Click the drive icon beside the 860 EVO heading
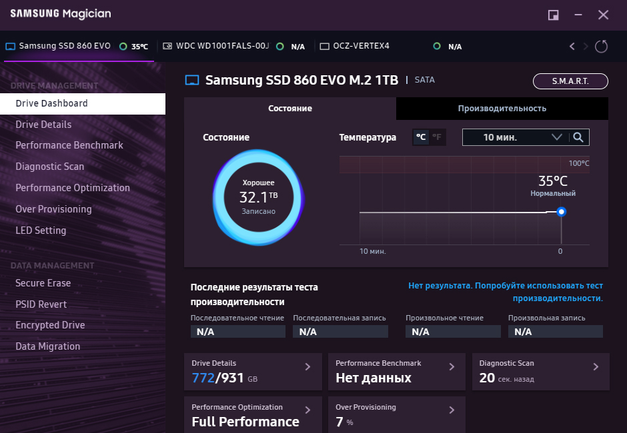The width and height of the screenshot is (627, 433). point(192,80)
